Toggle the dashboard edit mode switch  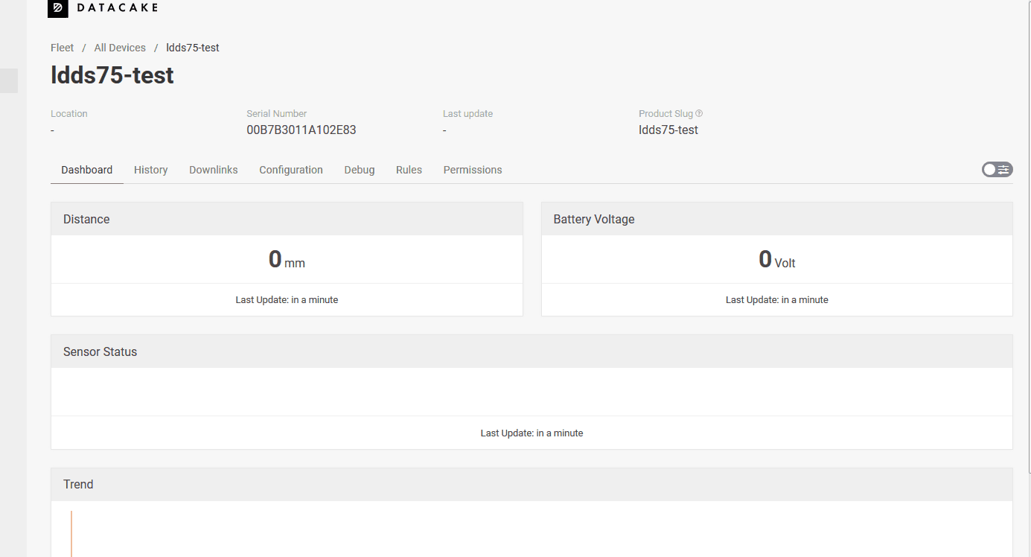tap(997, 170)
